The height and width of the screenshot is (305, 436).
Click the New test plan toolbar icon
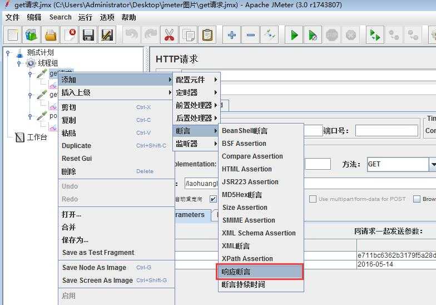[12, 35]
